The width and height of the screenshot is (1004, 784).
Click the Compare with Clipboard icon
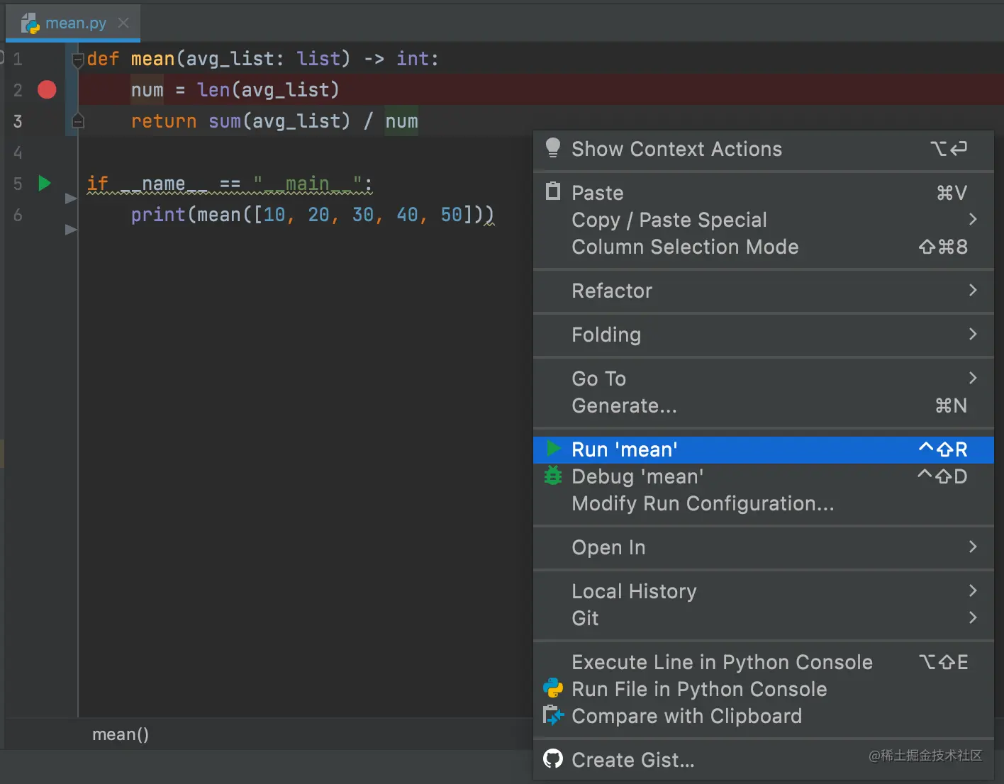click(x=553, y=715)
